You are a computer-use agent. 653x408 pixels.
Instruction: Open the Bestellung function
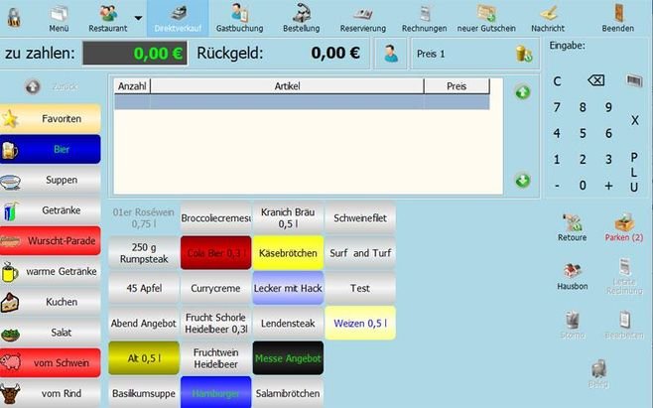(301, 19)
